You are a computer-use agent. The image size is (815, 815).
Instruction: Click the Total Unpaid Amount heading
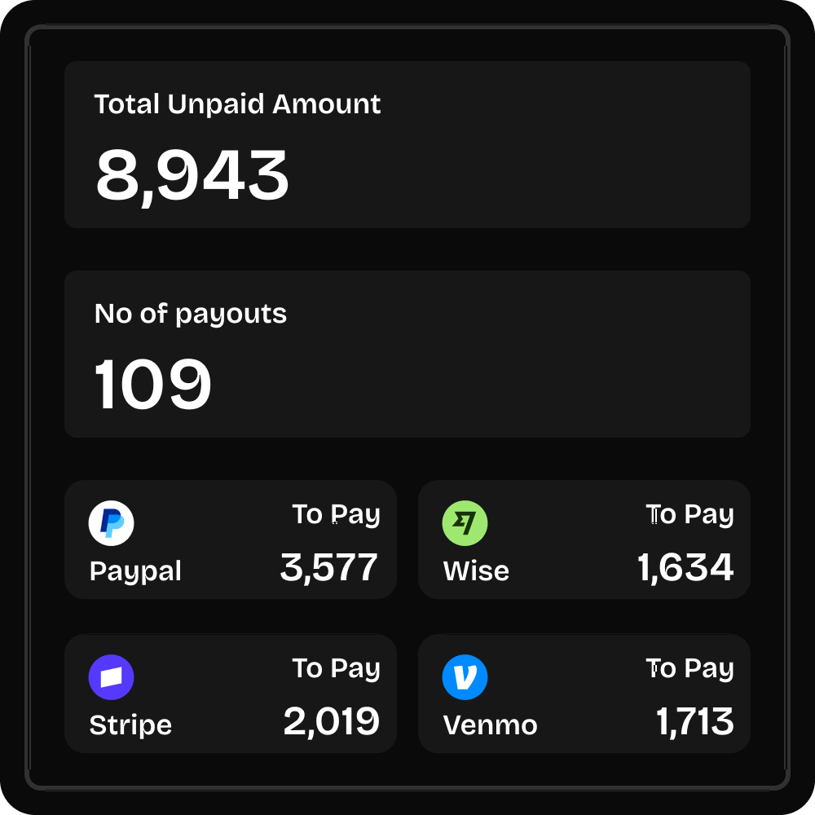coord(237,104)
